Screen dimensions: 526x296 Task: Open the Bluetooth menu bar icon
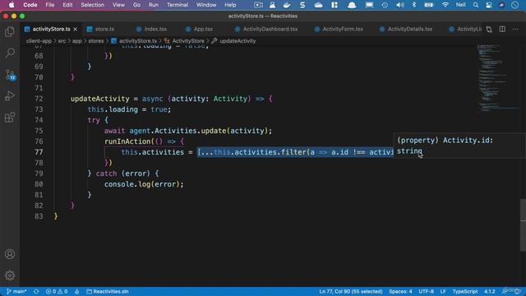pyautogui.click(x=414, y=5)
